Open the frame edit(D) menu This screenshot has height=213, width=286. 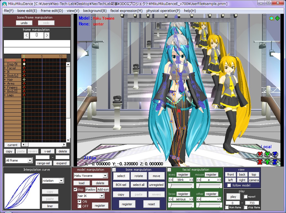(52, 11)
